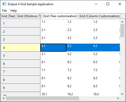The image size is (126, 102).
Task: Switch to the Grid (Windows 7) tab
Action: (x=29, y=16)
